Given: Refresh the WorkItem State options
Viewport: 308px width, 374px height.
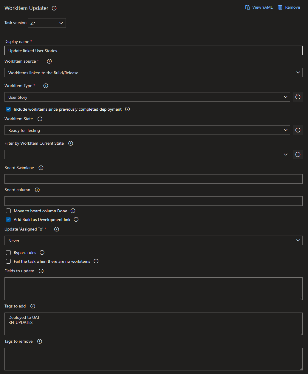Looking at the screenshot, I should pos(298,130).
